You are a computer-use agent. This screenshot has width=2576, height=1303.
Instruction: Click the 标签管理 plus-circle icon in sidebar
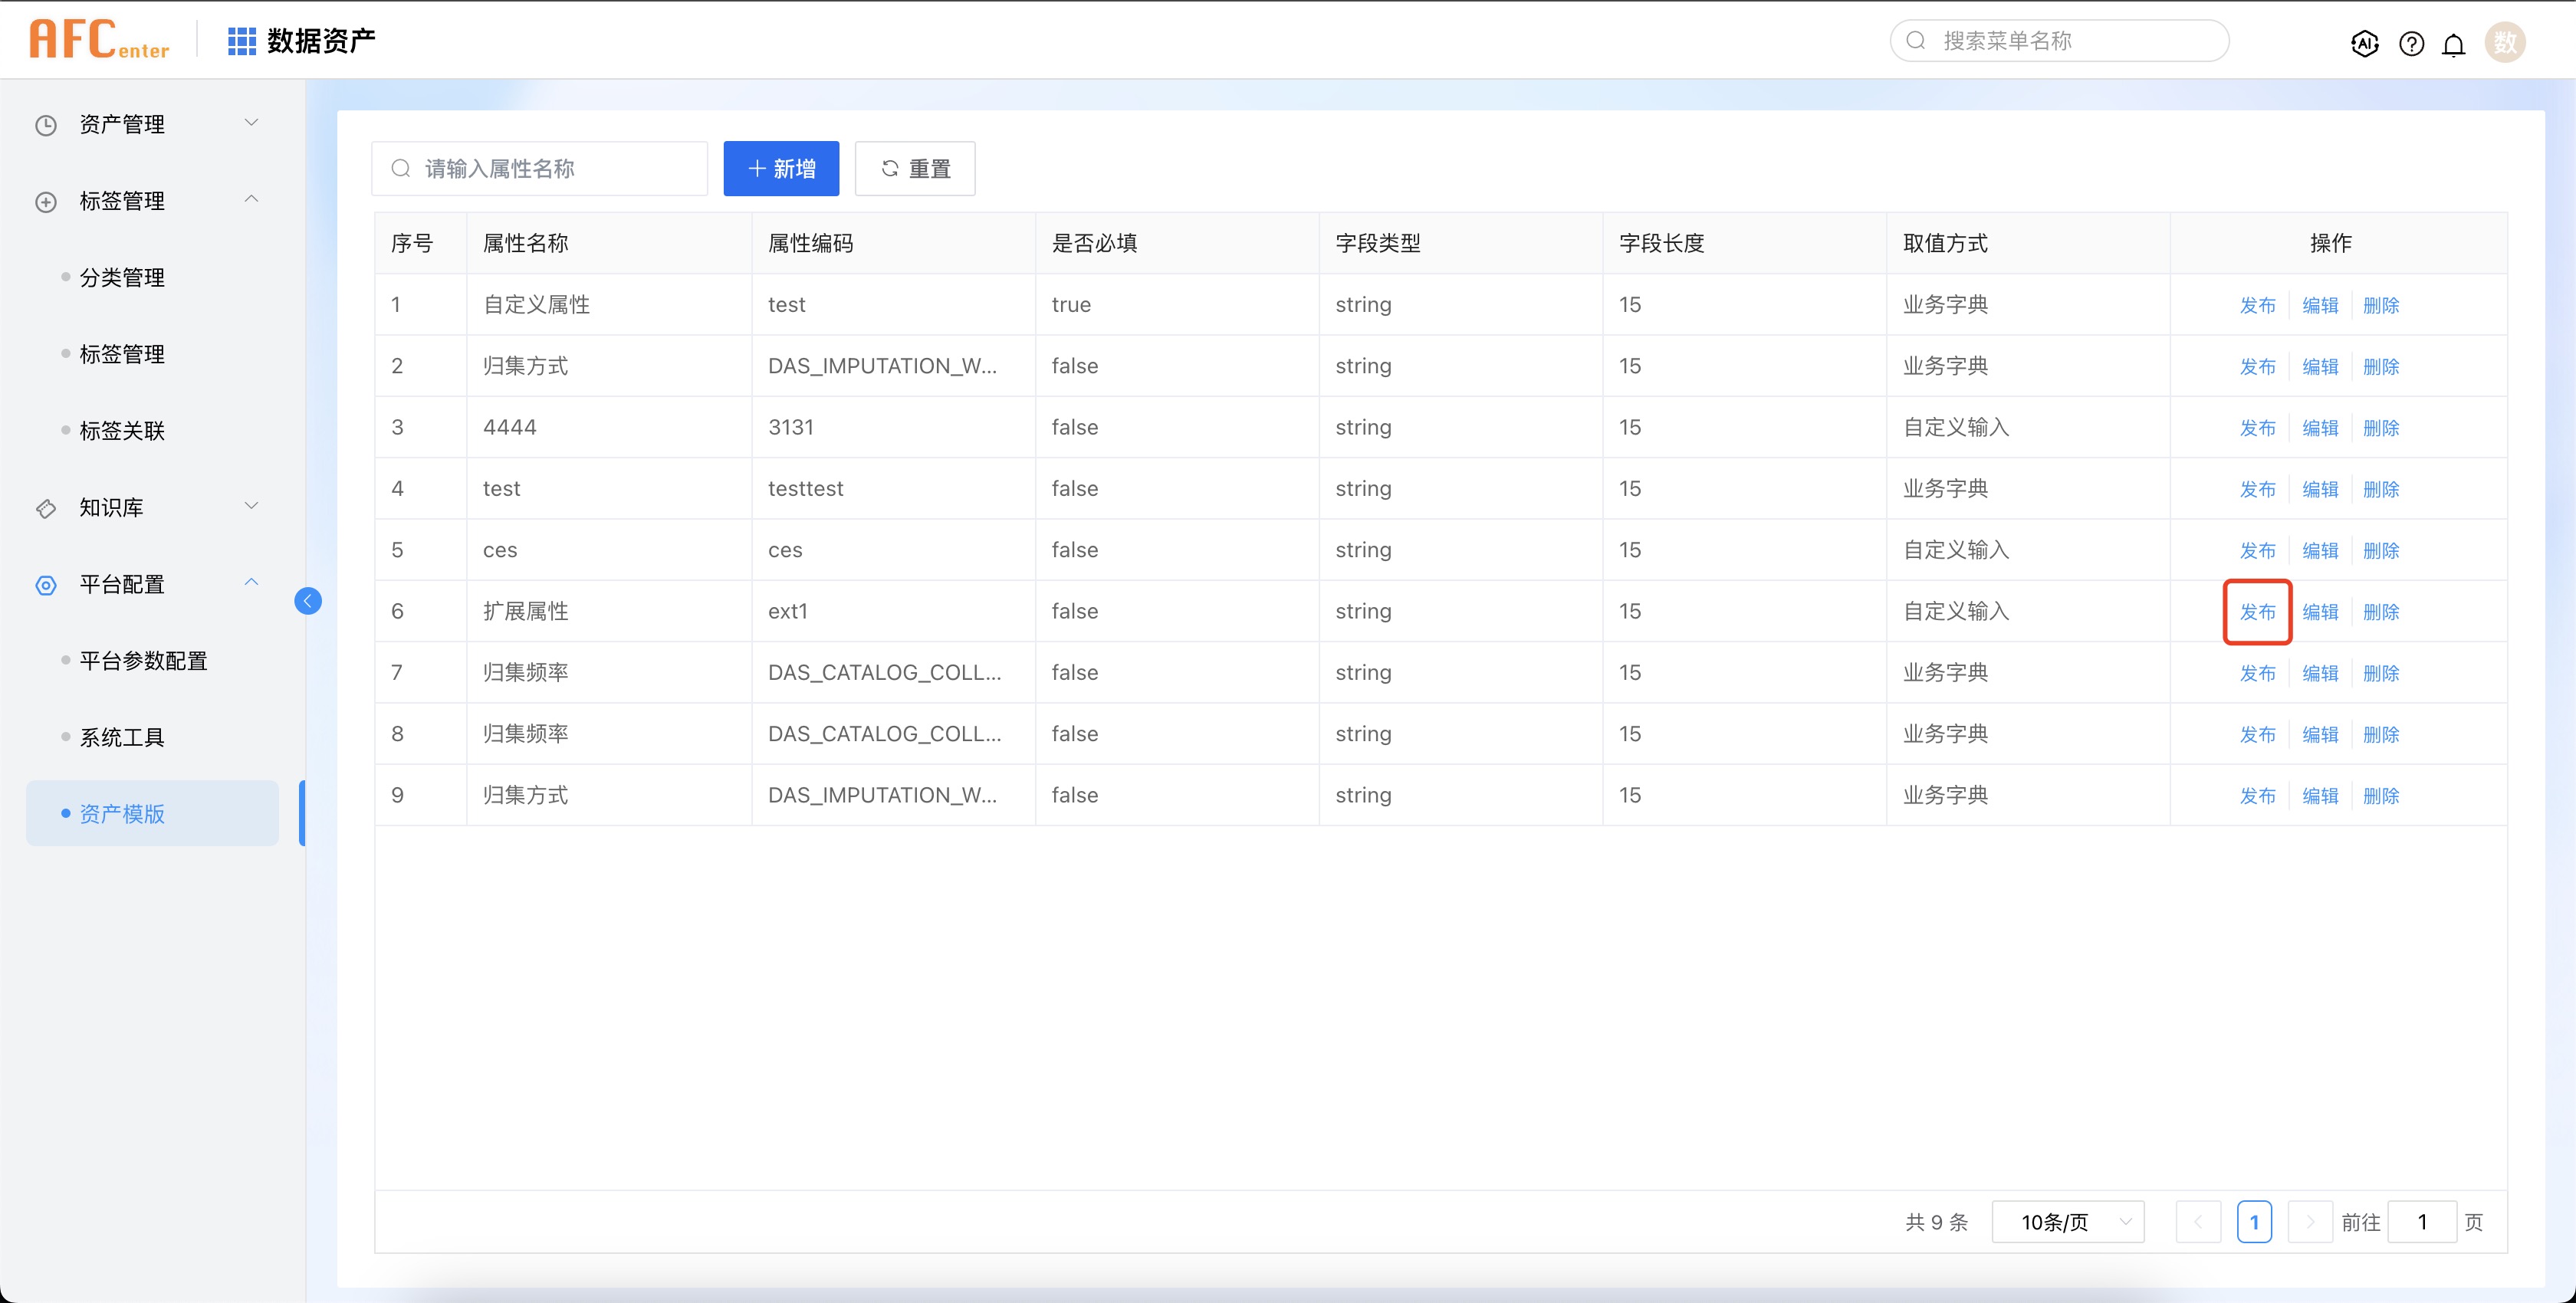coord(46,202)
